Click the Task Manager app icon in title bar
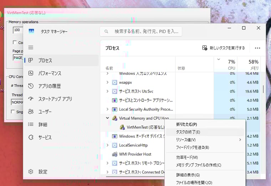This screenshot has height=186, width=271. (31, 31)
